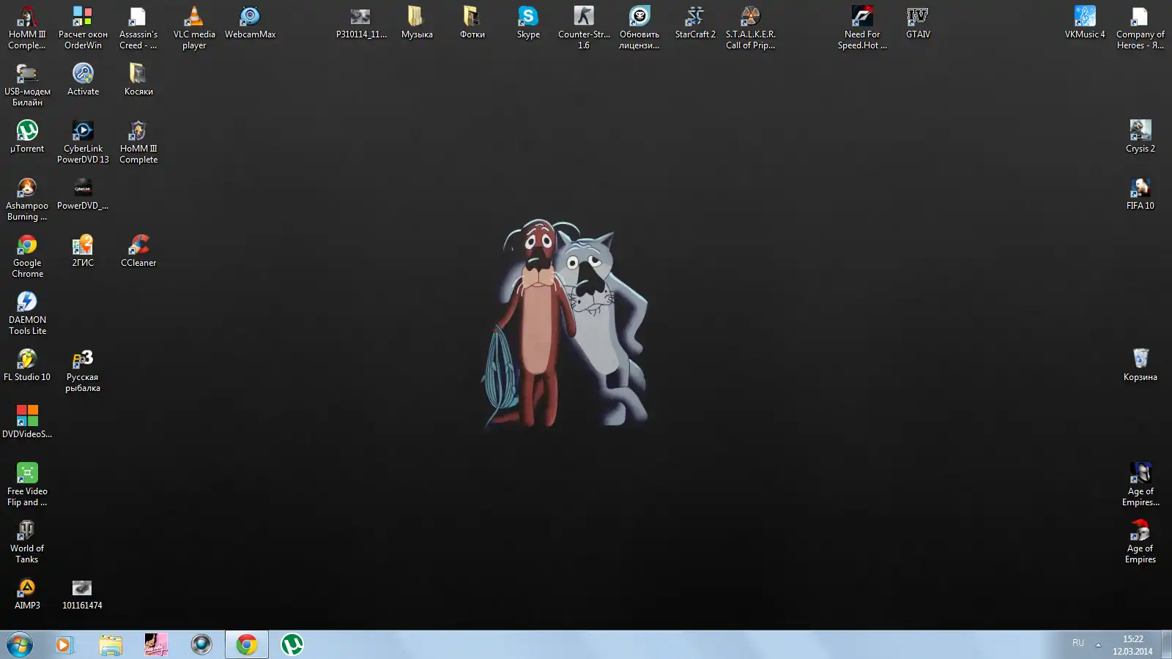
Task: Select the AIMP3 desktop icon
Action: pos(27,589)
